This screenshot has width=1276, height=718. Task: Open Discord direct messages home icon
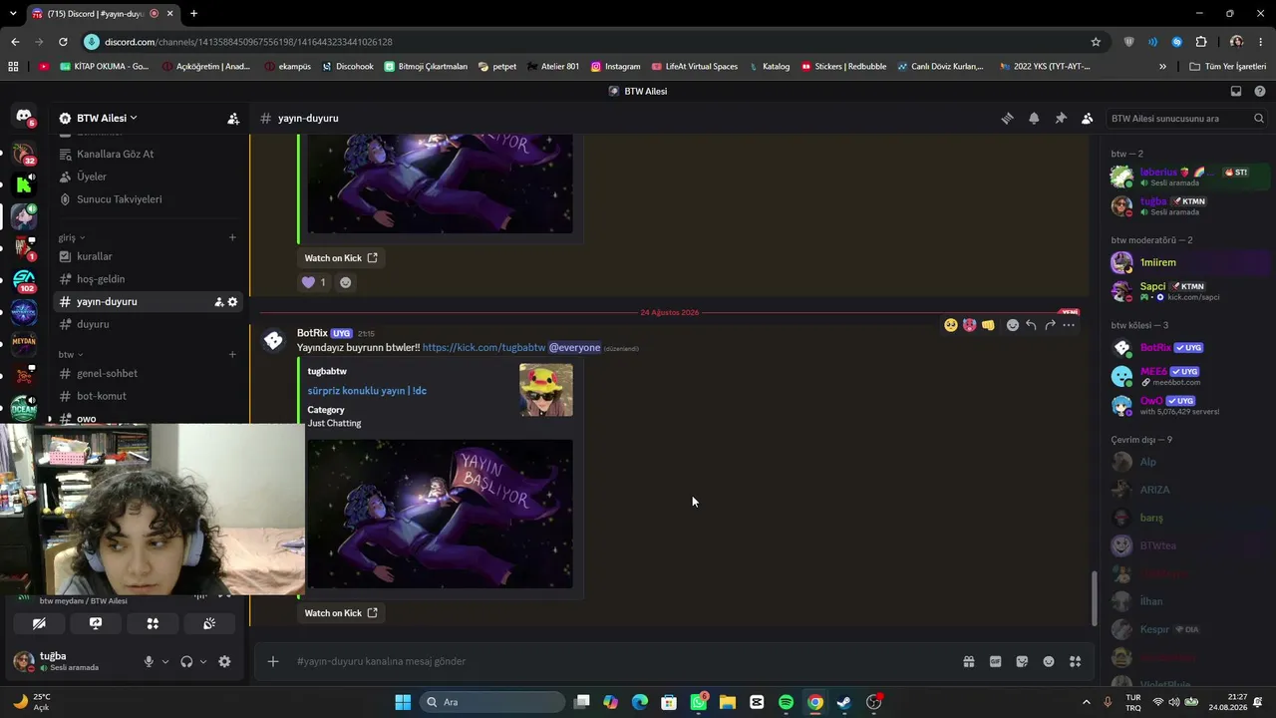pyautogui.click(x=24, y=118)
